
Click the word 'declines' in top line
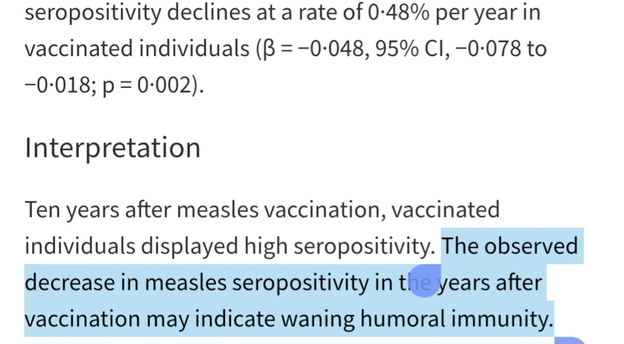tap(209, 12)
